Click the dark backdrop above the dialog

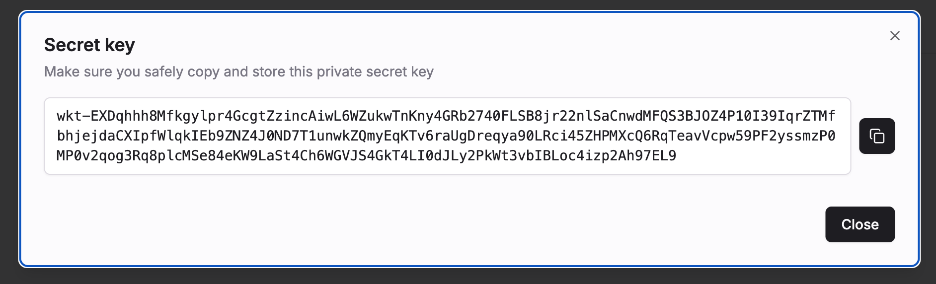pyautogui.click(x=468, y=4)
